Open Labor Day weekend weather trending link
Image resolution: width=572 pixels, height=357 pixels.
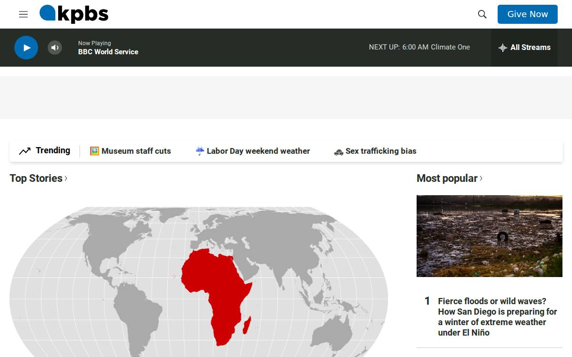pos(253,151)
